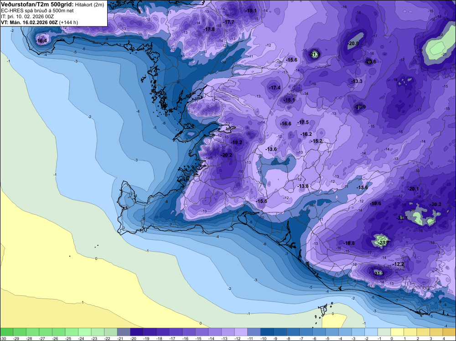Image resolution: width=456 pixels, height=341 pixels.
Task: Click the -13.8 temperature label
Action: 303,186
